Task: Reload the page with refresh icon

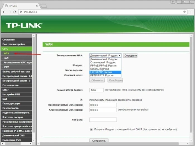Action: (15, 12)
